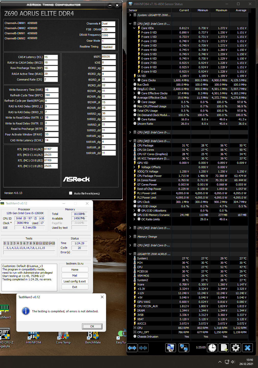This screenshot has height=368, width=258.
Task: Select VRM MOS temperature row
Action: pos(187,276)
